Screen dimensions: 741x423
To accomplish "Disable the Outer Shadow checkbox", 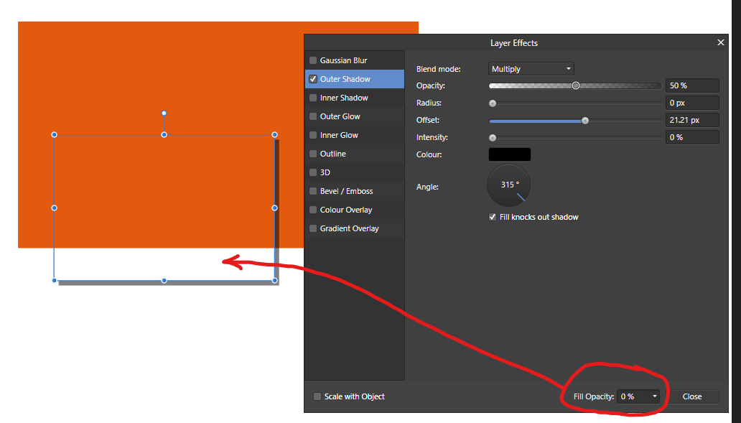I will [x=312, y=79].
